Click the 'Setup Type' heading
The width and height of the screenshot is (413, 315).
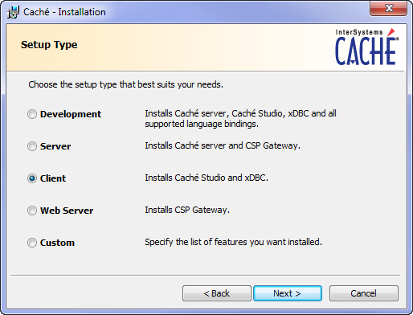pos(49,45)
